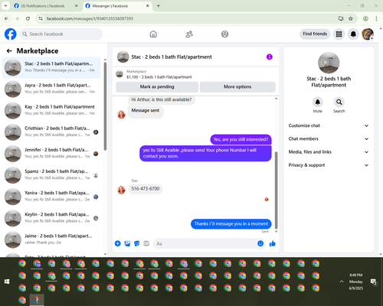Click Find friends button
Viewport: 383px width, 306px height.
(x=315, y=34)
